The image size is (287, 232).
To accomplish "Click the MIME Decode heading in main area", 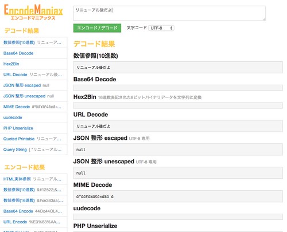I will [x=93, y=185].
